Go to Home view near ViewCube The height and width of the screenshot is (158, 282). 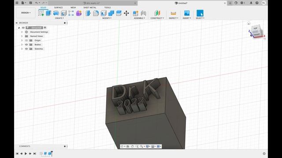pos(249,23)
